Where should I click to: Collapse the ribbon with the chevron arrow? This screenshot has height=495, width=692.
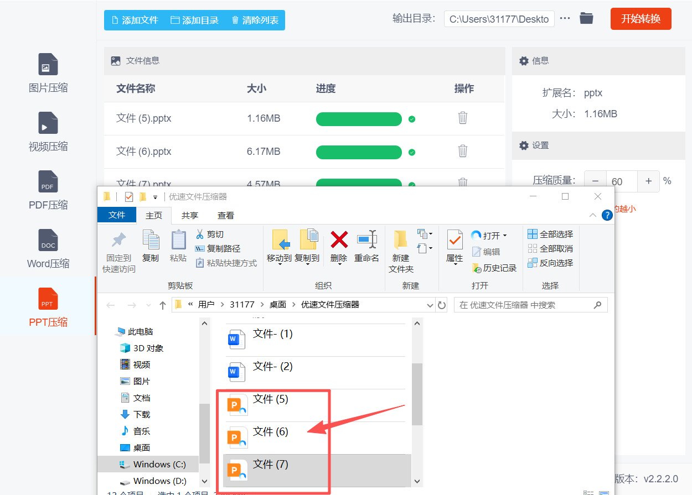[592, 215]
